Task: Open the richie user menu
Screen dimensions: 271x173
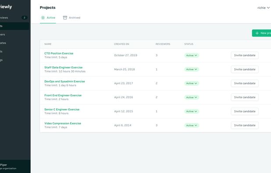Action: pyautogui.click(x=264, y=8)
